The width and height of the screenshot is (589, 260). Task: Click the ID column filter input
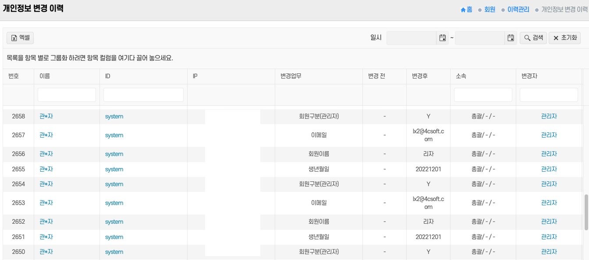point(143,94)
